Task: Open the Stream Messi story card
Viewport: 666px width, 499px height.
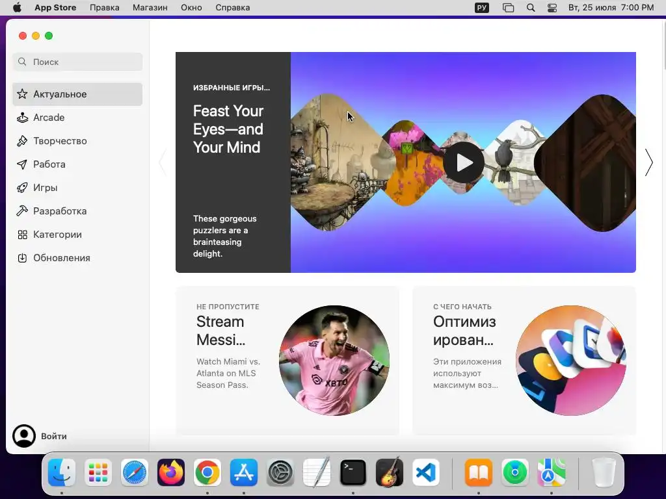Action: (x=287, y=361)
